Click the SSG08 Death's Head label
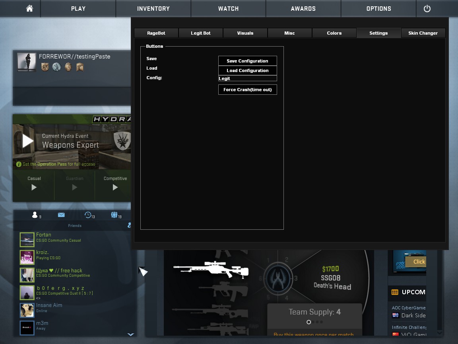The image size is (458, 344). click(332, 282)
